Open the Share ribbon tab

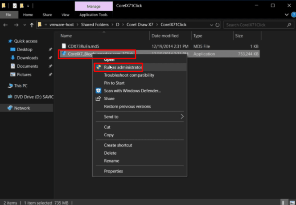(x=47, y=15)
